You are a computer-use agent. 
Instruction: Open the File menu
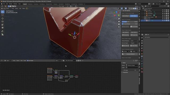point(4,4)
